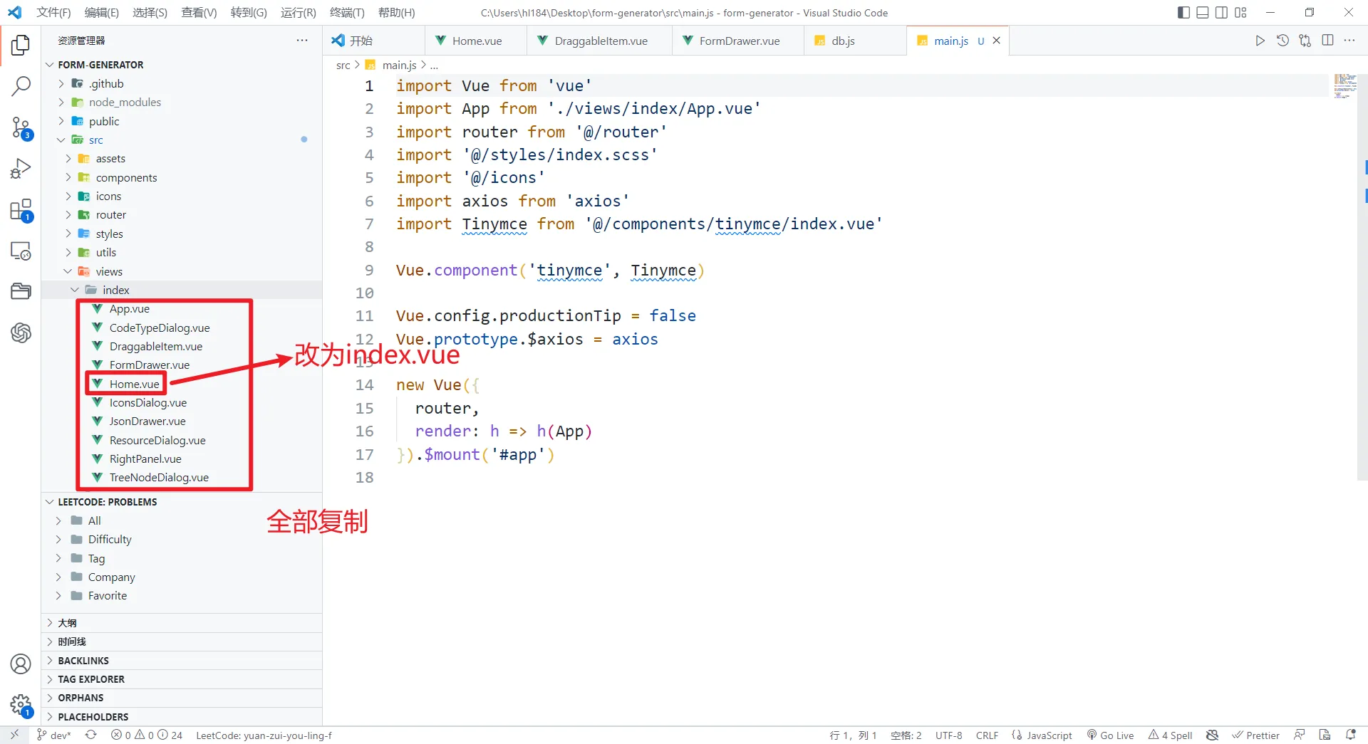The width and height of the screenshot is (1368, 744).
Task: Switch to the FormDrawer.vue tab
Action: click(x=739, y=41)
